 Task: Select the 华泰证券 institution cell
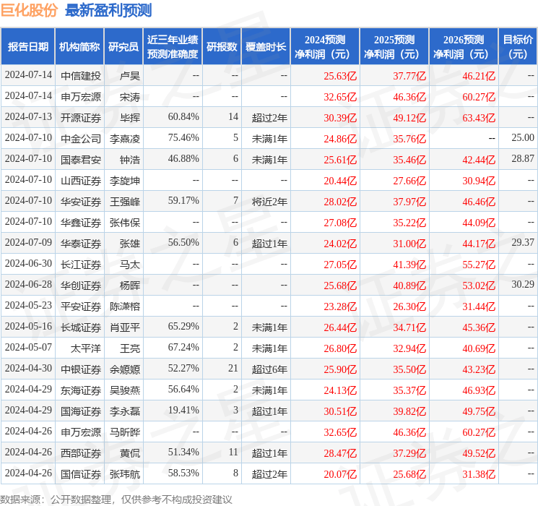click(81, 244)
